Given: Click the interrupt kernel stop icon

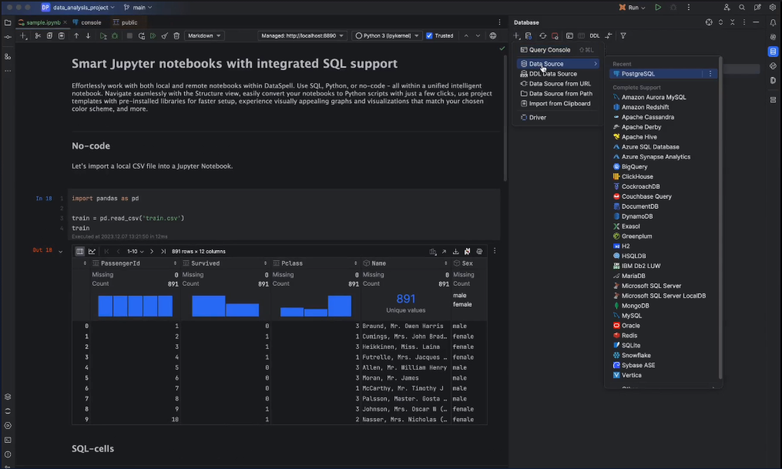Looking at the screenshot, I should pyautogui.click(x=129, y=36).
